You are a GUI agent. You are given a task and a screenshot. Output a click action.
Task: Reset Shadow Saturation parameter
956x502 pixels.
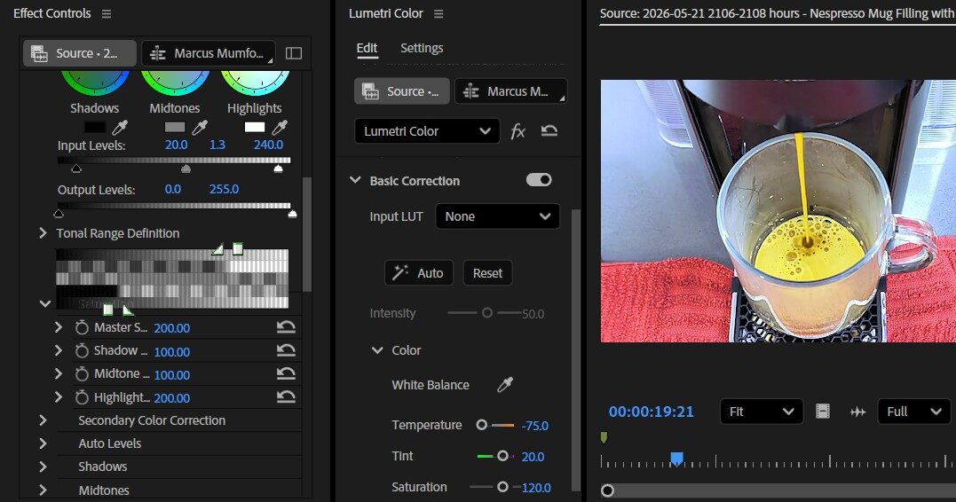pyautogui.click(x=286, y=351)
